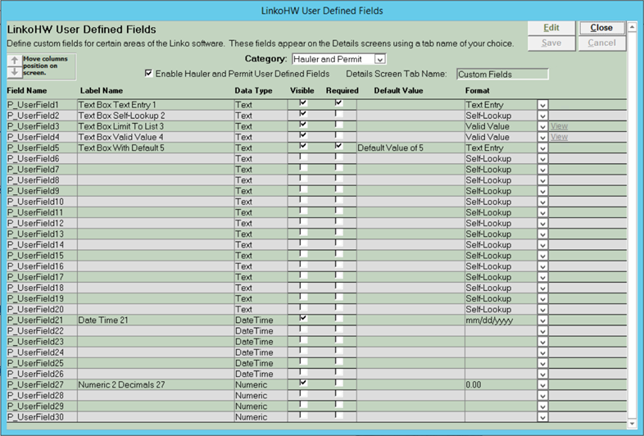Select label 'Text Box Limit To List 3'
Viewport: 644px width, 436px height.
(120, 126)
